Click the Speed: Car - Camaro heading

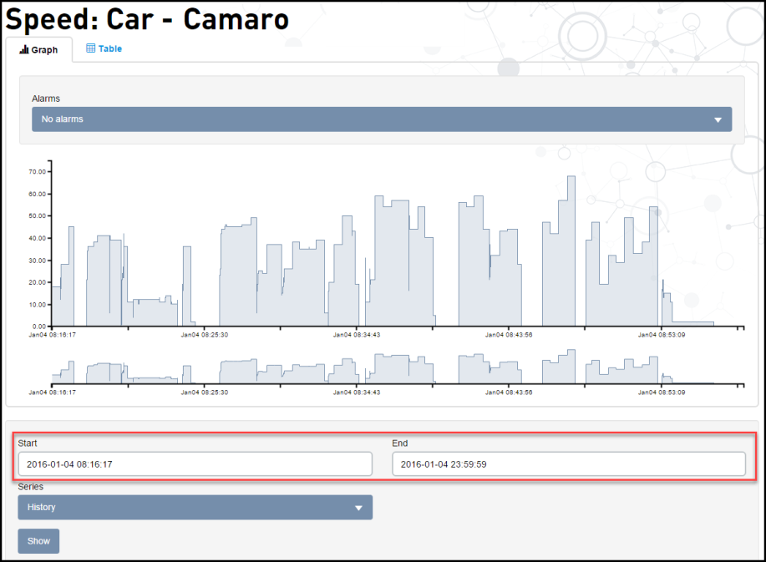tap(147, 19)
